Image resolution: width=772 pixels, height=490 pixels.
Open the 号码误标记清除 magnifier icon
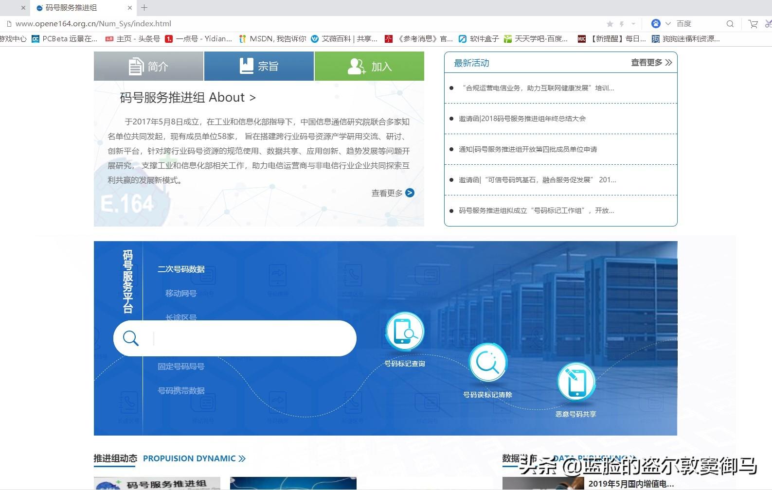pos(487,363)
